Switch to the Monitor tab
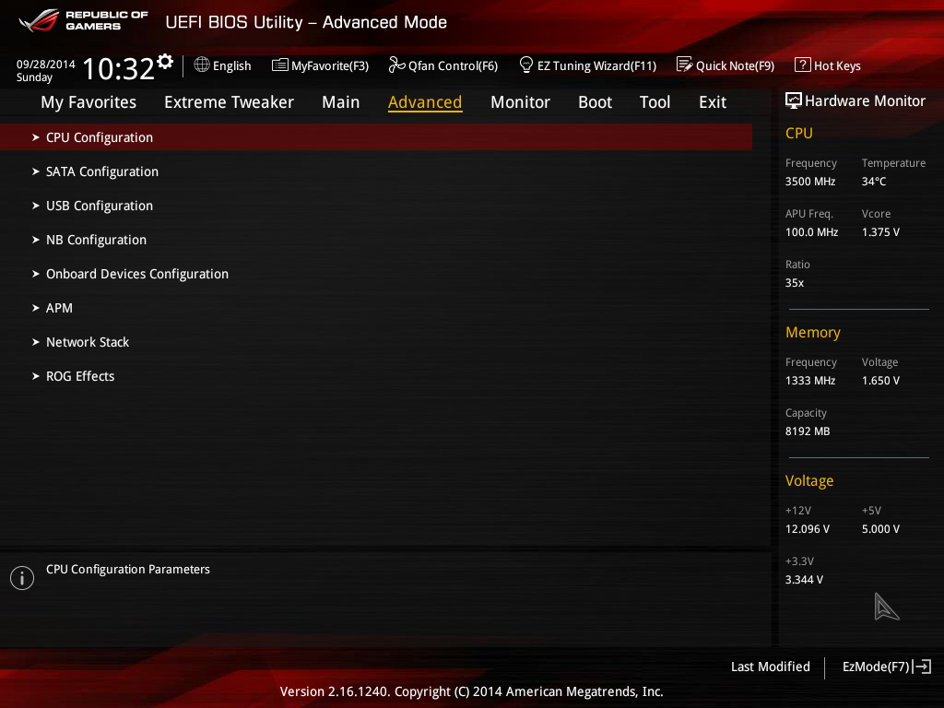The width and height of the screenshot is (944, 708). coord(520,102)
